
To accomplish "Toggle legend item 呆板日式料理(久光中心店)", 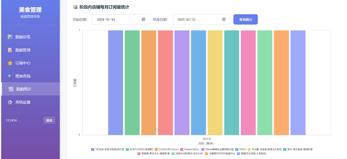I will pos(187,153).
